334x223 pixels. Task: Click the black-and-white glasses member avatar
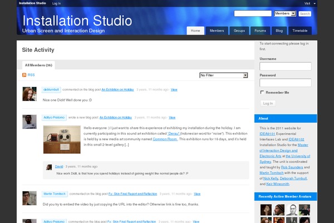click(292, 210)
